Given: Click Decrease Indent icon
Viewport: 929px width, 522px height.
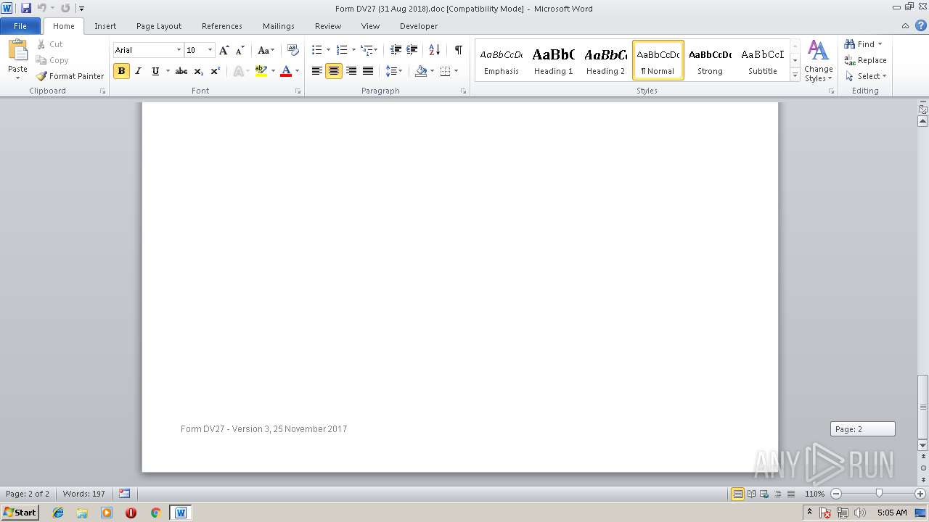Looking at the screenshot, I should (396, 50).
